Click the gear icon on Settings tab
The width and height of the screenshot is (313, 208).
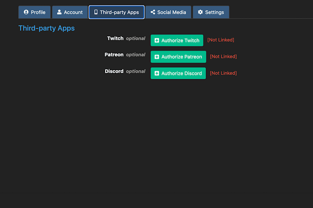(200, 12)
